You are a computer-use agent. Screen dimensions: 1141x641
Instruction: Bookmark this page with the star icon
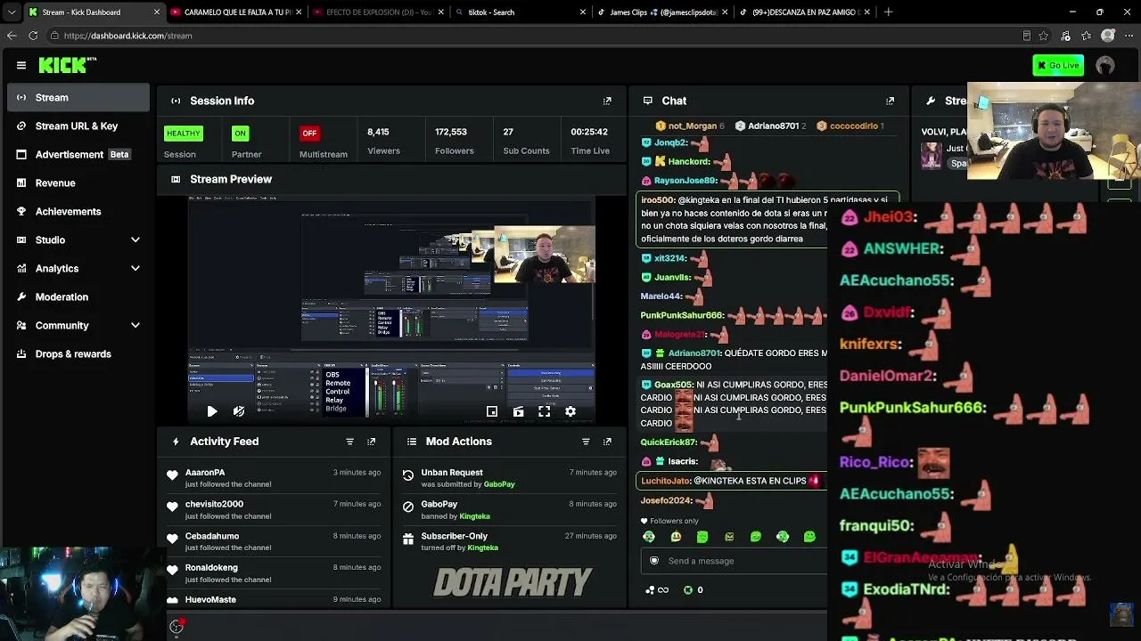tap(1044, 36)
